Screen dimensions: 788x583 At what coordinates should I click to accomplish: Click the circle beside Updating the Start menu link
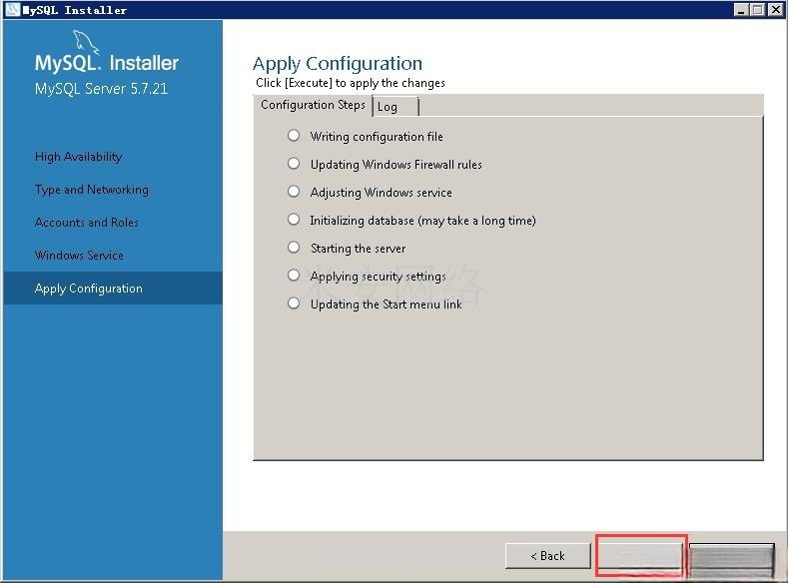tap(294, 303)
